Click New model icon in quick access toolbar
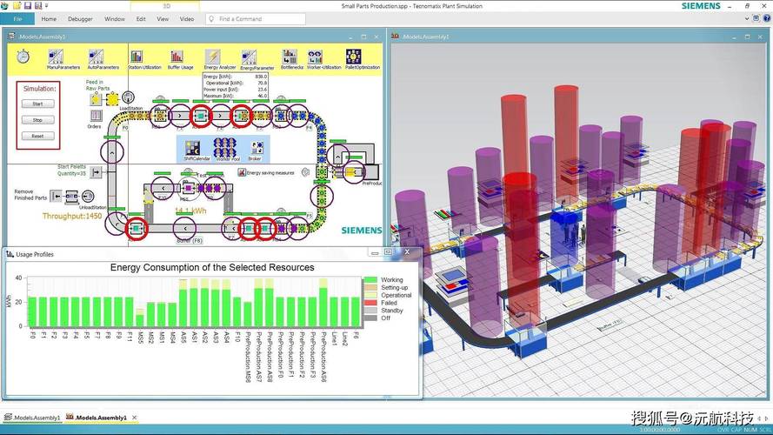This screenshot has width=773, height=435. 17,5
